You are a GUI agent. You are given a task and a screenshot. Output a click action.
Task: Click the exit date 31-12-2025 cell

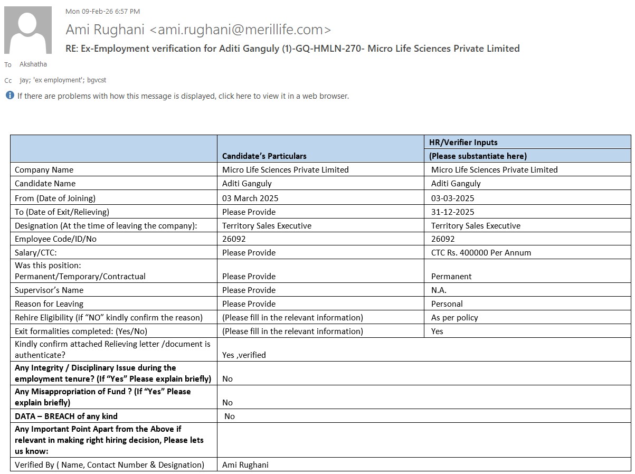coord(452,212)
